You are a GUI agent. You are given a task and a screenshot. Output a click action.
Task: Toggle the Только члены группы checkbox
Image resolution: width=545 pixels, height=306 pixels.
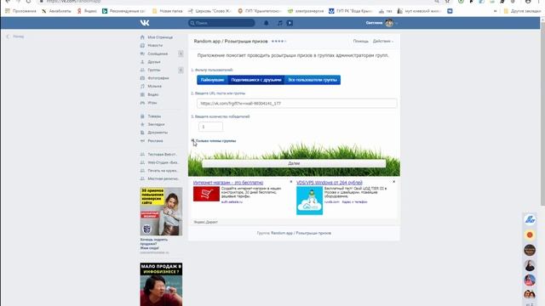click(193, 140)
